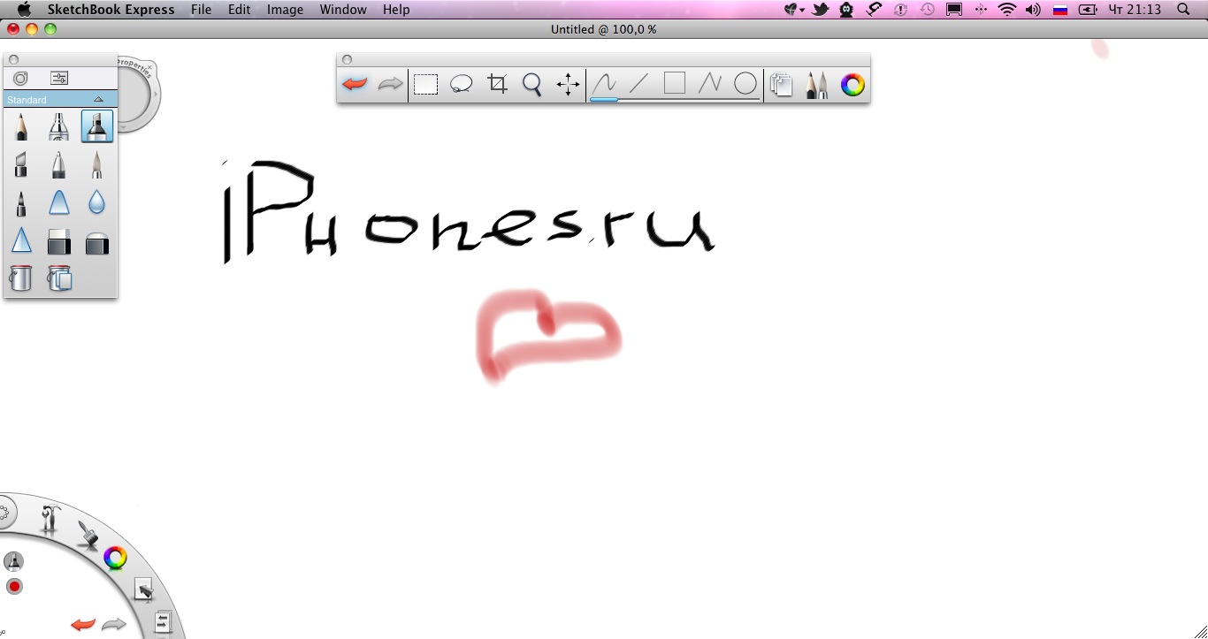The width and height of the screenshot is (1208, 639).
Task: Select the Paintbrush tool
Action: (97, 164)
